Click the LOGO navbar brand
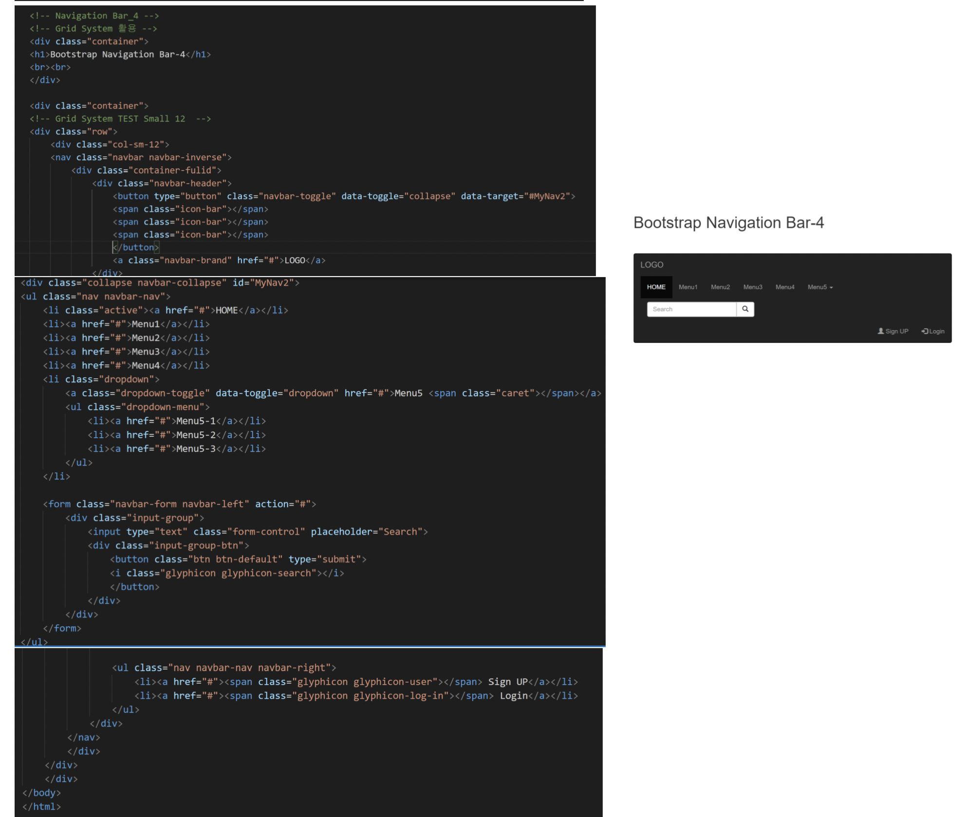Viewport: 968px width, 817px height. click(x=652, y=265)
